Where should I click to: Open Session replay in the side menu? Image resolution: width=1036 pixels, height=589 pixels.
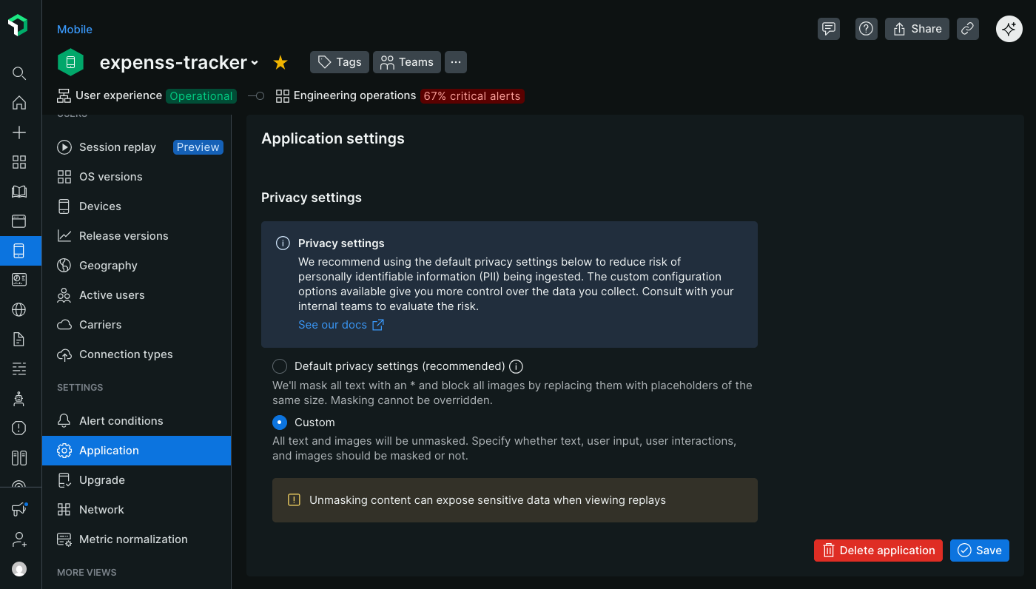[x=118, y=147]
